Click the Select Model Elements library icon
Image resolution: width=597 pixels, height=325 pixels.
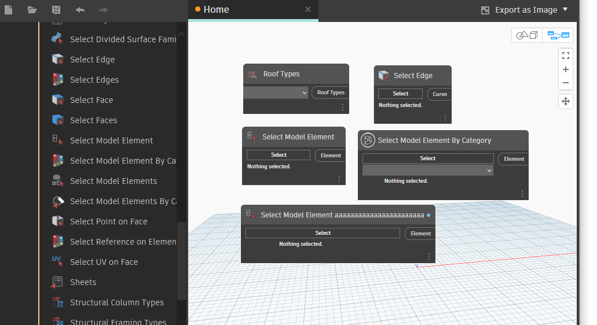click(x=57, y=180)
